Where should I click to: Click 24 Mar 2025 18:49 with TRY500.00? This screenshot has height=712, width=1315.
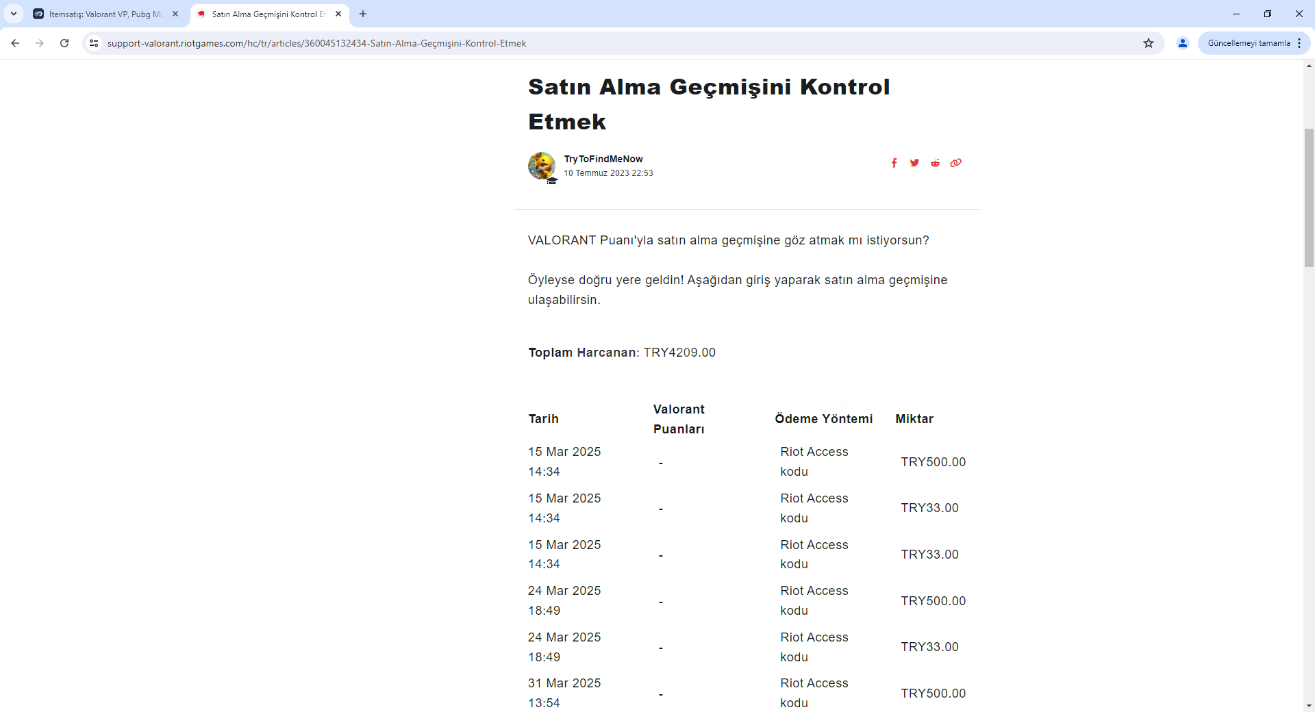click(564, 600)
